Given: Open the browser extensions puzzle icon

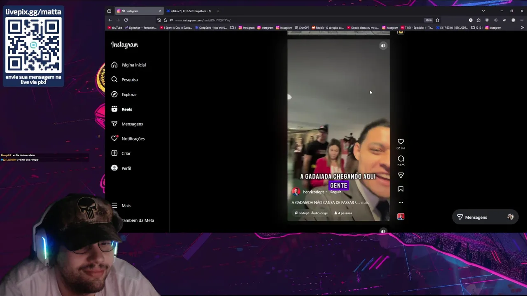Looking at the screenshot, I should (x=479, y=20).
